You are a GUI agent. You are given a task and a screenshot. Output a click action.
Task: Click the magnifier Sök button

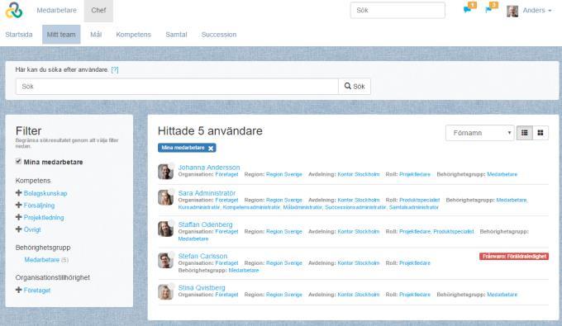tap(355, 86)
